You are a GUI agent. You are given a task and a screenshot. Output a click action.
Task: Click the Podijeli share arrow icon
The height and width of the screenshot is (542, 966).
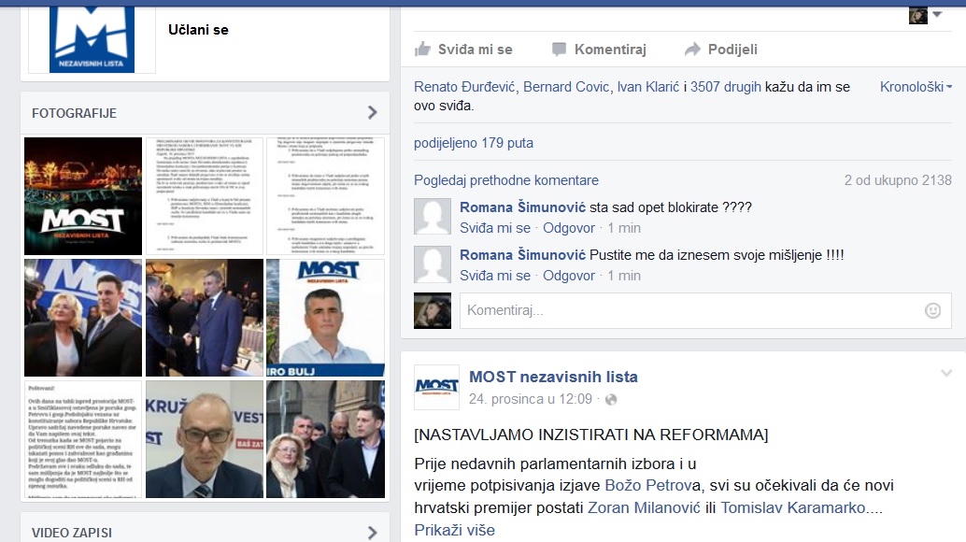692,50
